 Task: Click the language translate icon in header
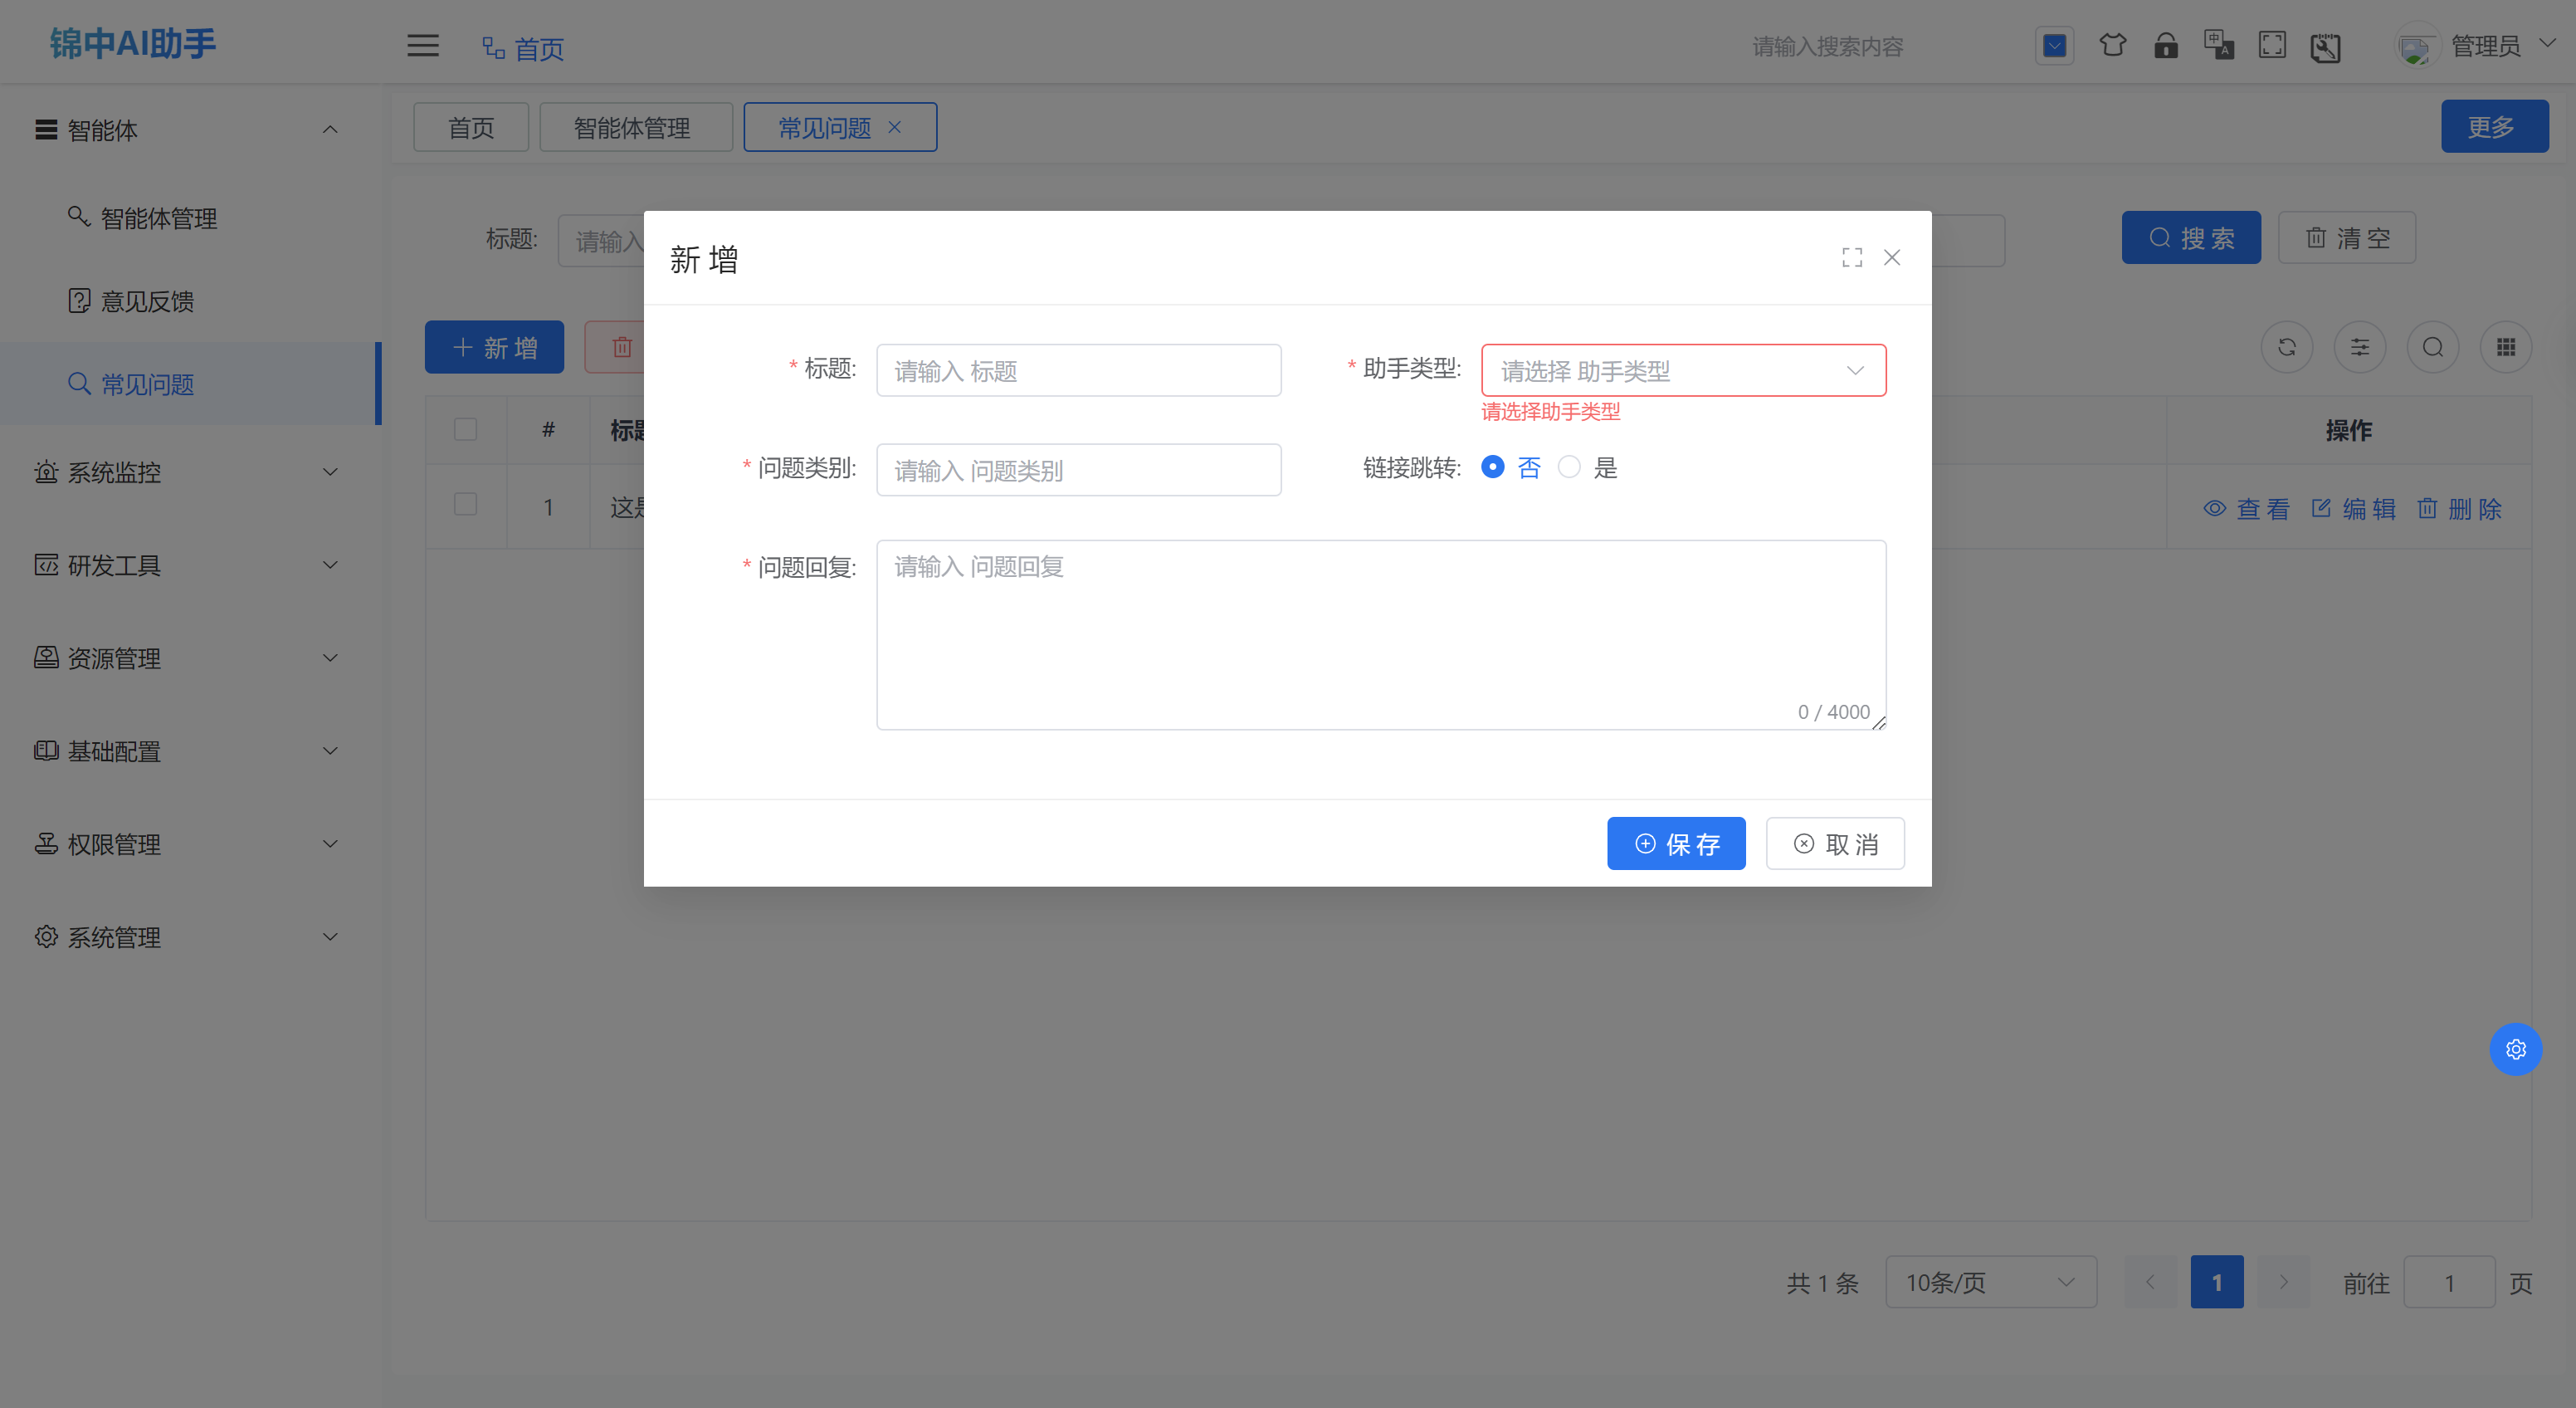coord(2218,46)
